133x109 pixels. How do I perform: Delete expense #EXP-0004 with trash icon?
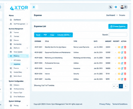[x=125, y=63]
